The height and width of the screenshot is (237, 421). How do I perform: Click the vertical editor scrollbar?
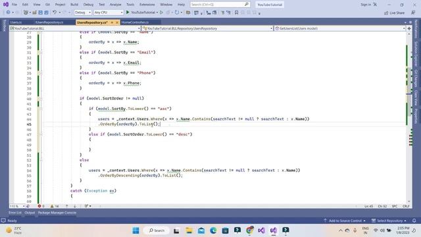(409, 117)
